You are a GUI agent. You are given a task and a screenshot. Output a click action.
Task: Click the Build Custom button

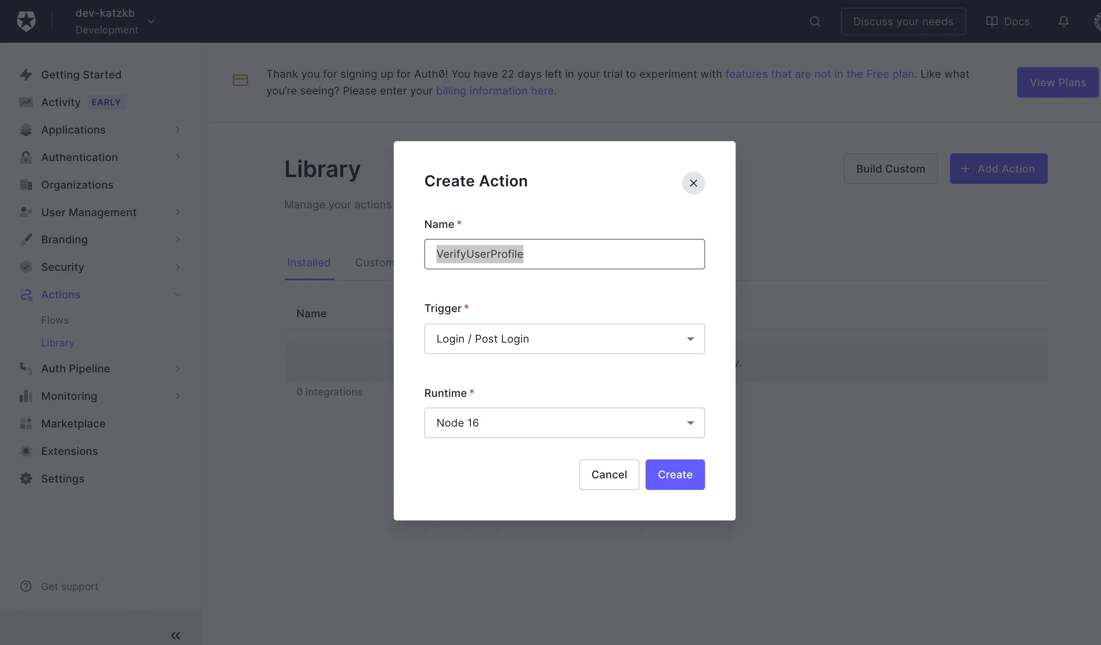(890, 169)
